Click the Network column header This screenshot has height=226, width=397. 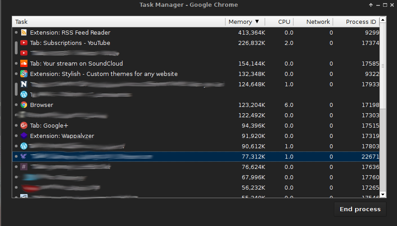click(x=318, y=22)
